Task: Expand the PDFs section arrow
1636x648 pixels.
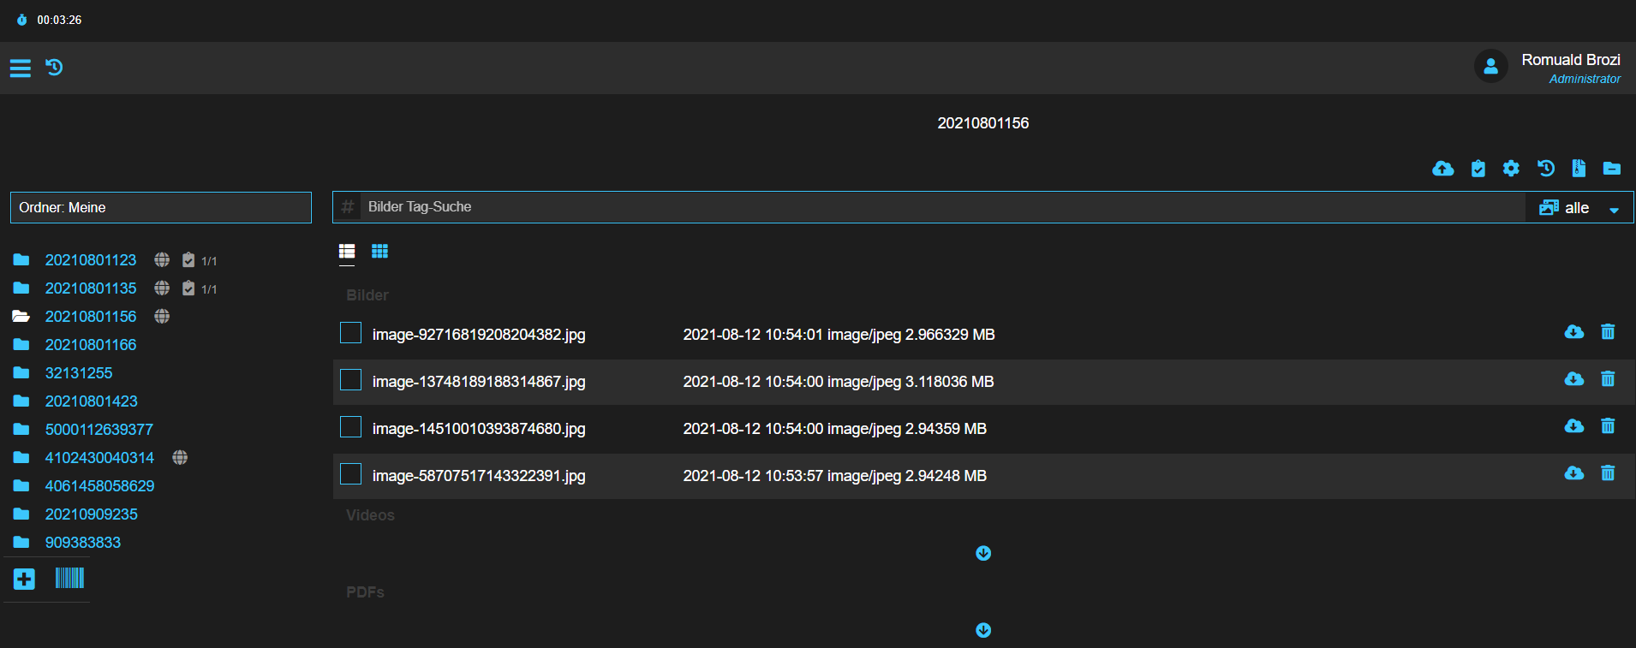Action: tap(983, 631)
